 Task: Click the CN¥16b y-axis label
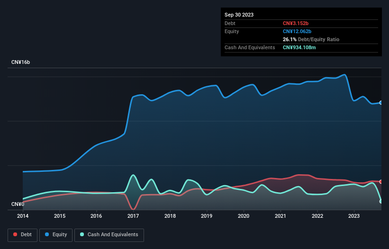click(x=20, y=62)
